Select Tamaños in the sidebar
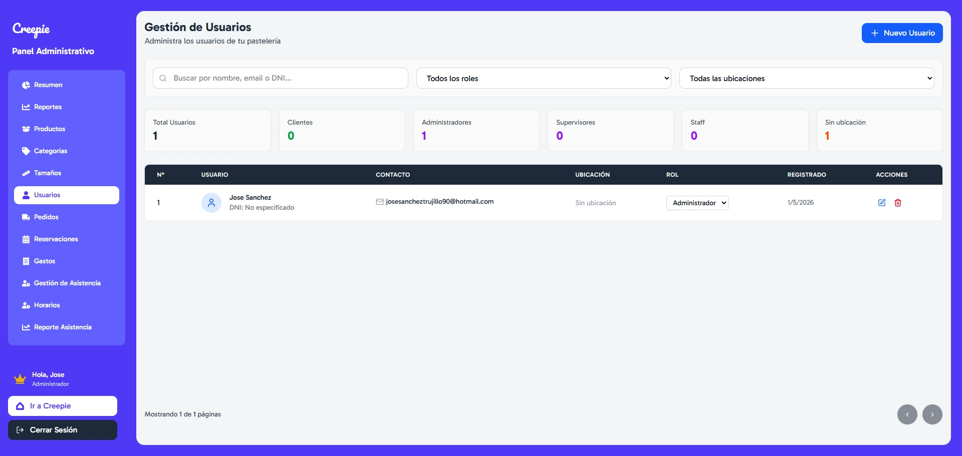 (67, 173)
